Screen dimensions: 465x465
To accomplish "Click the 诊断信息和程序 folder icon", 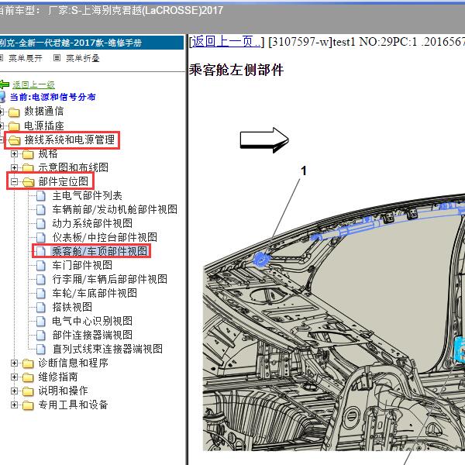I will pos(28,363).
